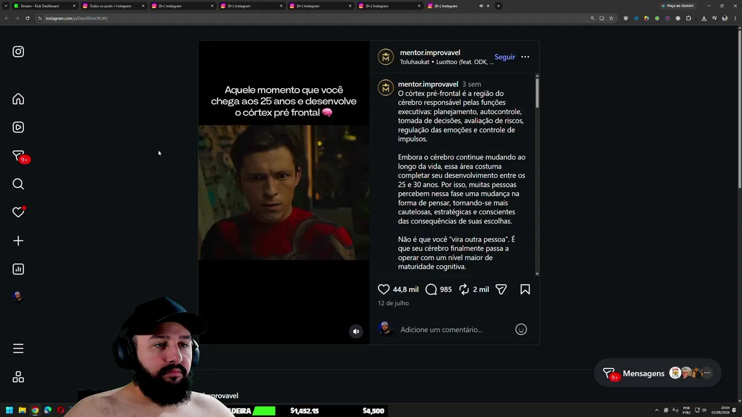Open the emoji picker in comment box
Image resolution: width=742 pixels, height=417 pixels.
521,330
